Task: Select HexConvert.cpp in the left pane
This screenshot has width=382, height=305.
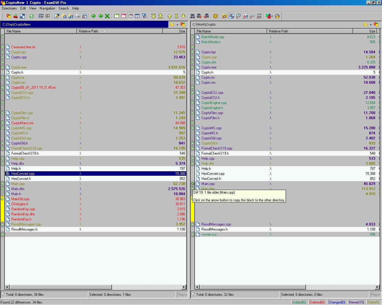Action: point(95,174)
